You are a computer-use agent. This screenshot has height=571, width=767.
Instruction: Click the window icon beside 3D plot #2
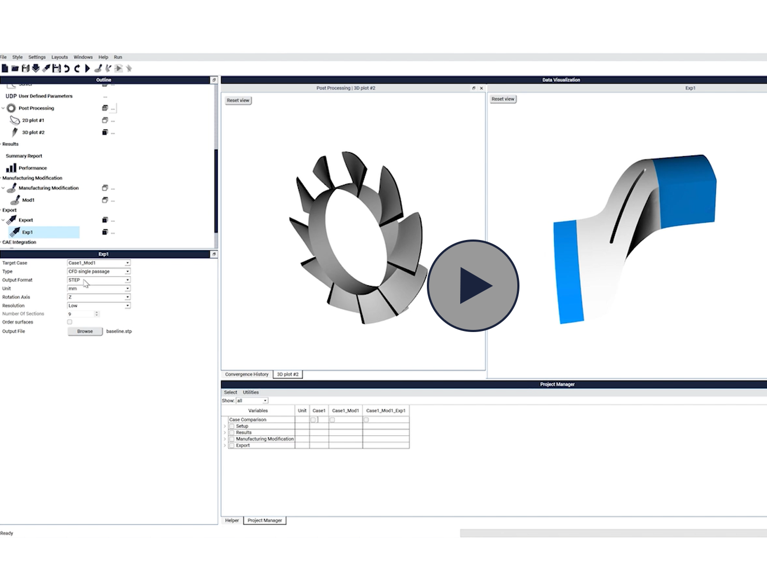[x=105, y=132]
